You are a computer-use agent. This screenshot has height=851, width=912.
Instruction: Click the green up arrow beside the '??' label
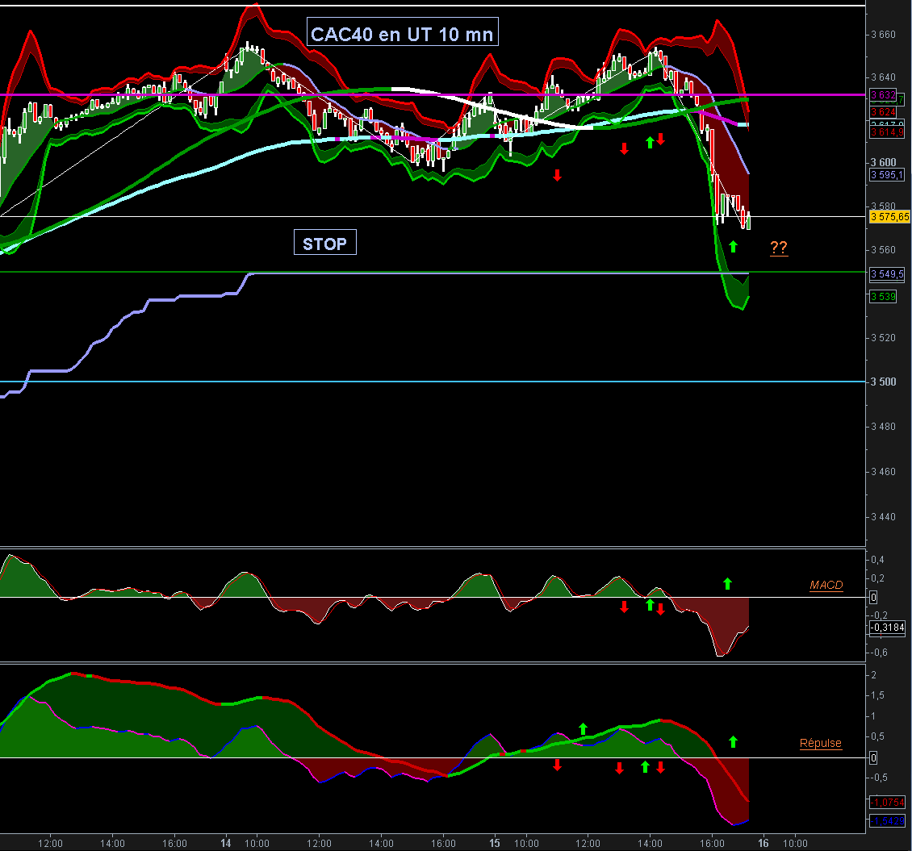(x=733, y=247)
